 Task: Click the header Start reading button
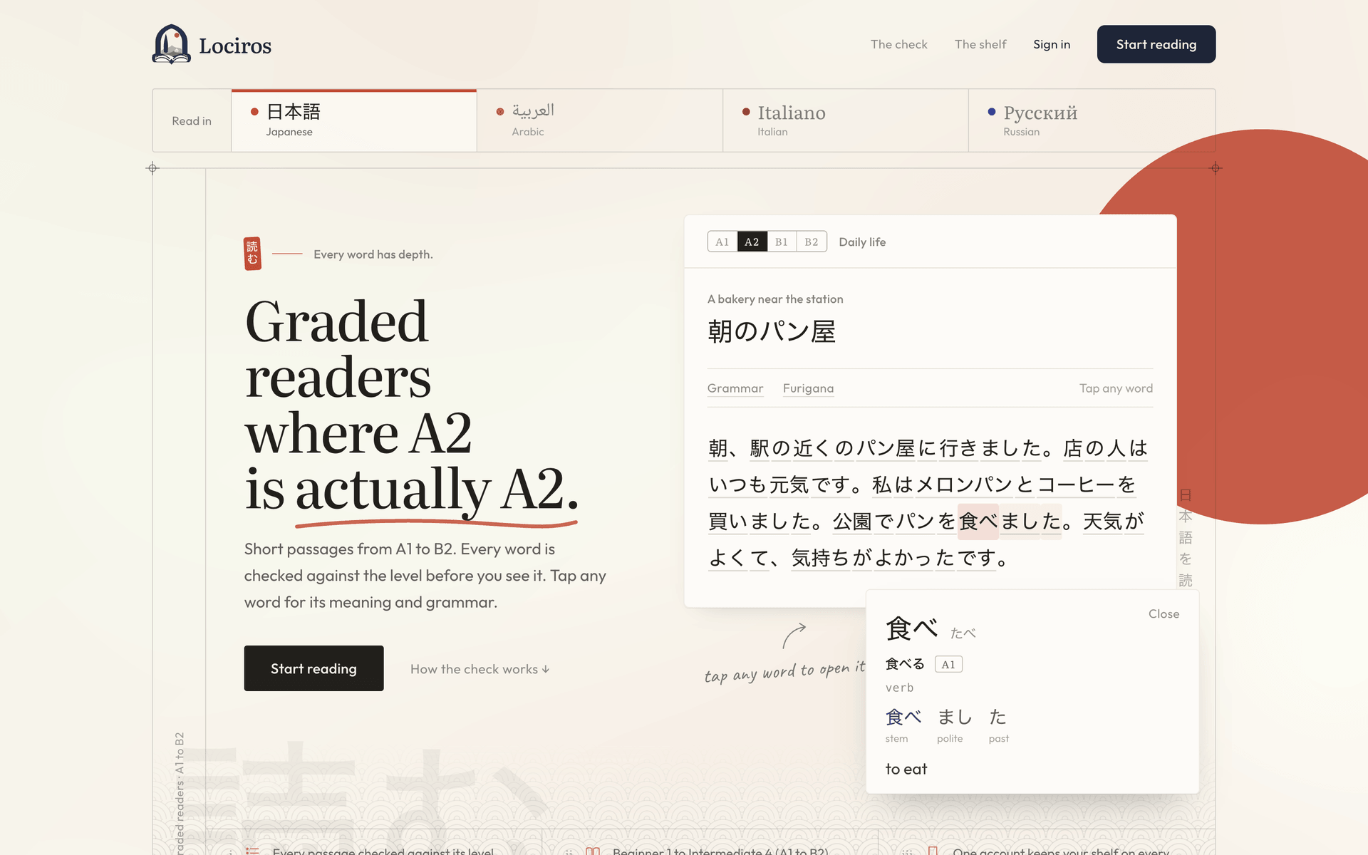coord(1156,44)
